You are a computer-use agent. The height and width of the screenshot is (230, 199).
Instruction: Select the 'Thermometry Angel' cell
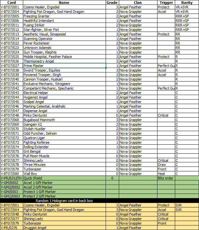(x=64, y=61)
